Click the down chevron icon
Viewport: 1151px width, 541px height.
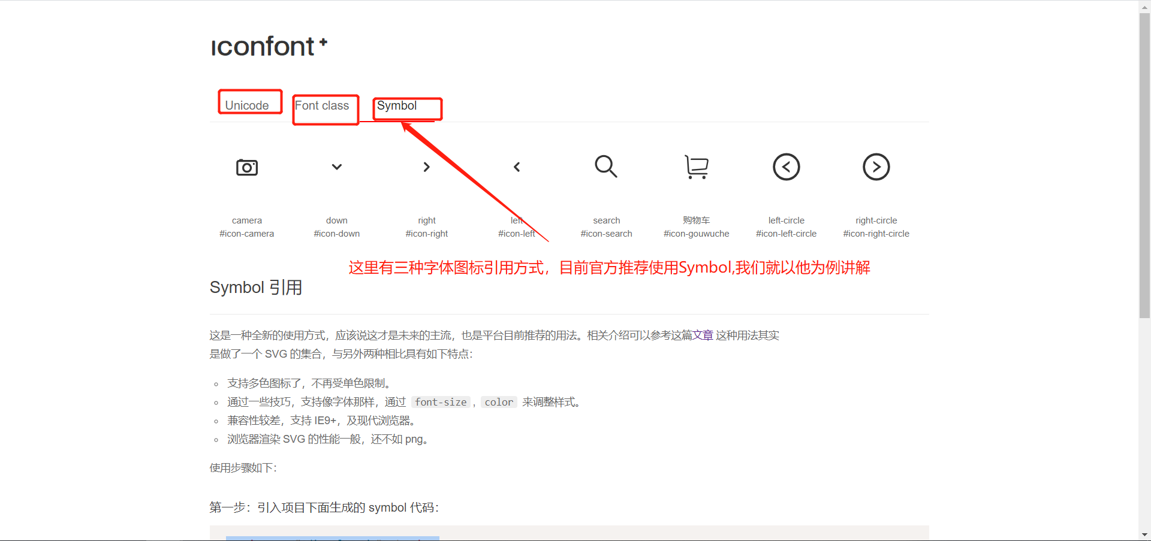click(337, 167)
